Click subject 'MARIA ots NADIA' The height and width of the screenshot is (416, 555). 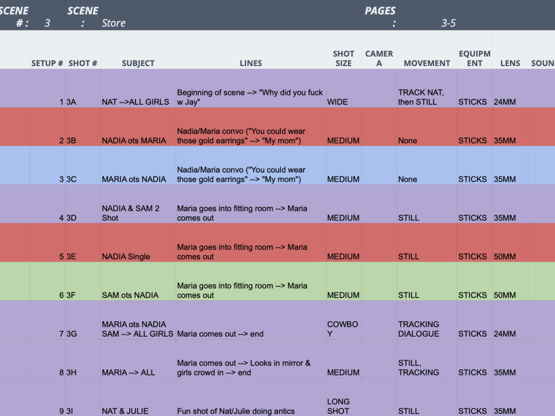138,165
